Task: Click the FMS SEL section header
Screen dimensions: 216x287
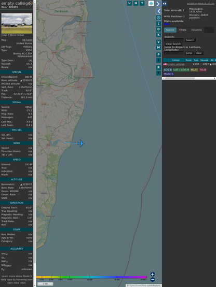Action: pos(17,130)
